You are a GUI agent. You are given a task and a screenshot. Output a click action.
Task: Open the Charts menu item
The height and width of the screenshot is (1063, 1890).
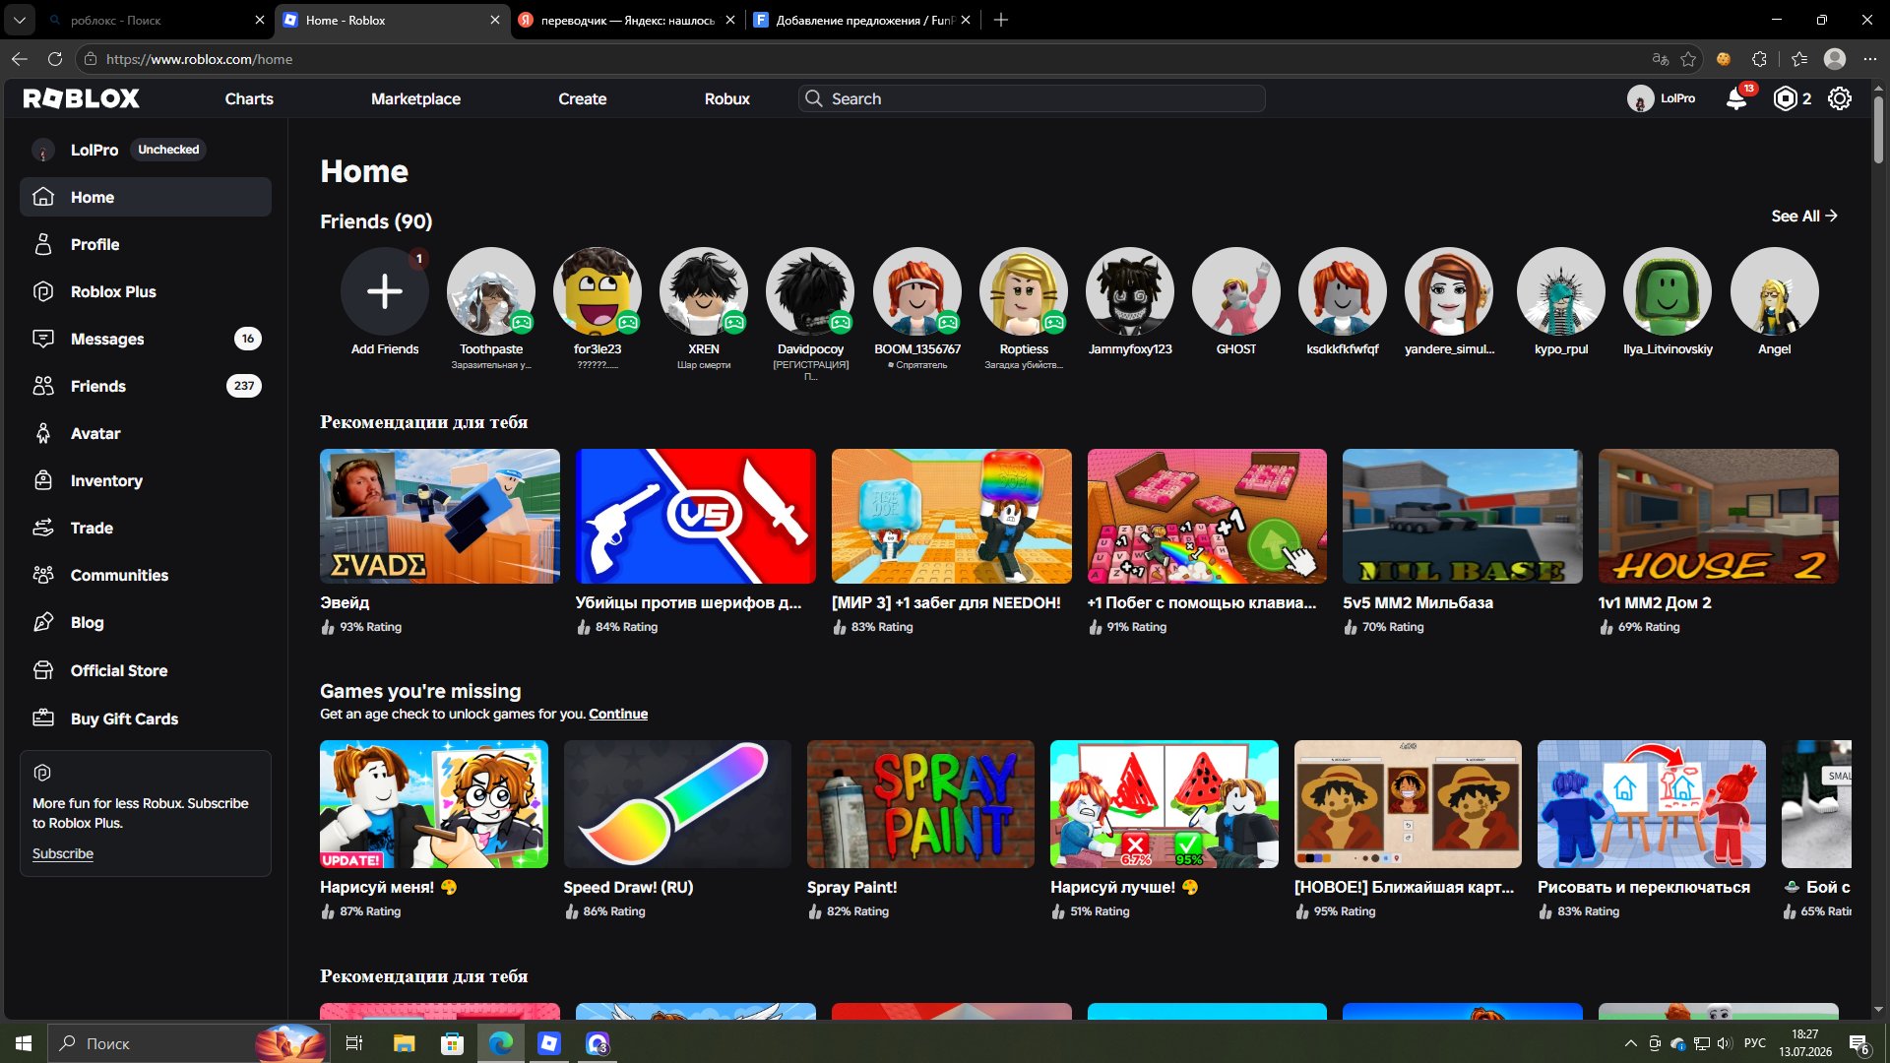click(x=249, y=98)
